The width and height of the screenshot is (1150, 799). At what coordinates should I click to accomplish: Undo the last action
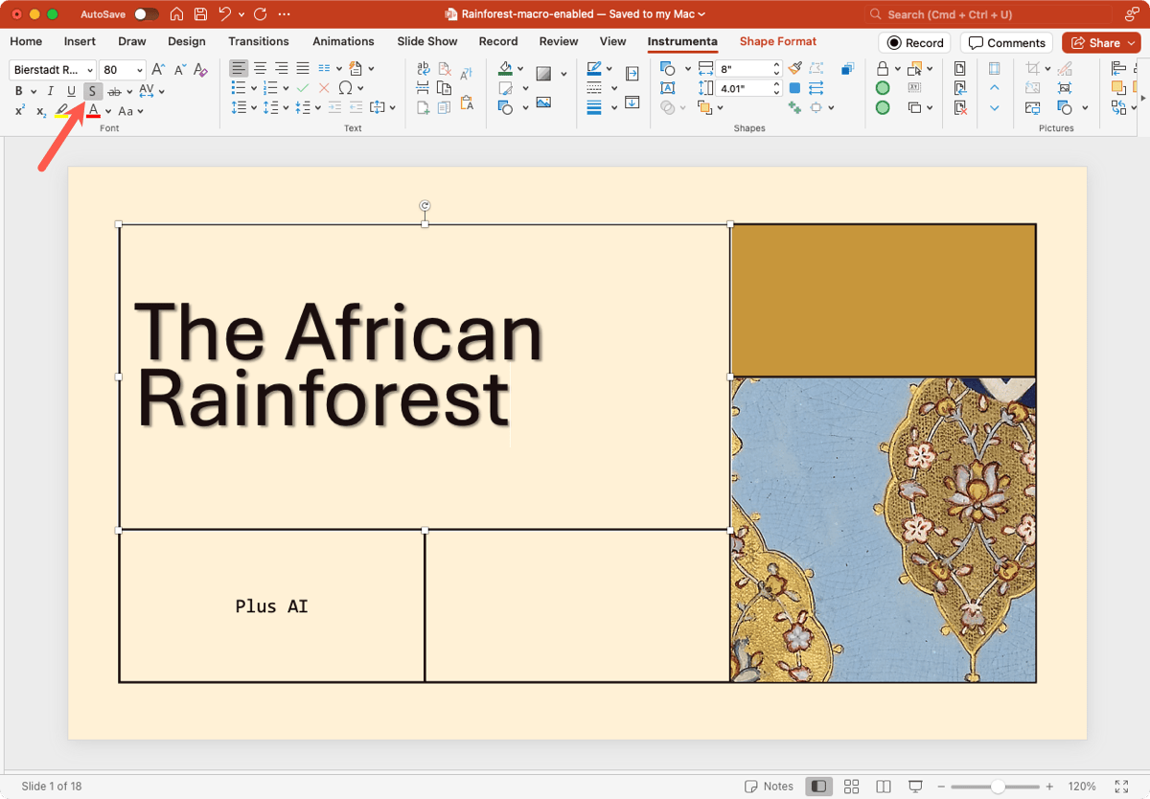coord(224,14)
